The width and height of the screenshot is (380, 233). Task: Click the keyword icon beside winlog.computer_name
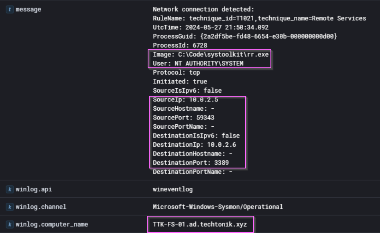pos(10,224)
